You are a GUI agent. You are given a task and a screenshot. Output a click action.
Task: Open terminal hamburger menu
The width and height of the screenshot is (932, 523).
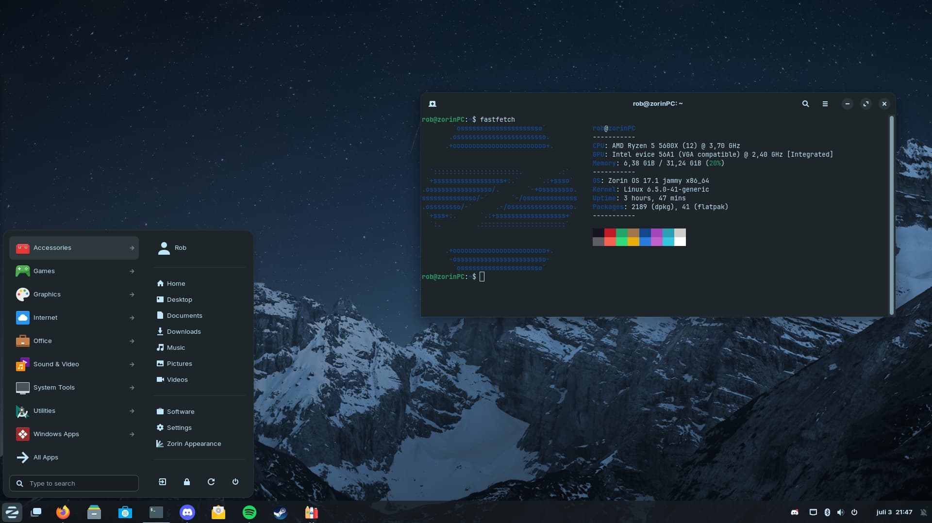[825, 104]
